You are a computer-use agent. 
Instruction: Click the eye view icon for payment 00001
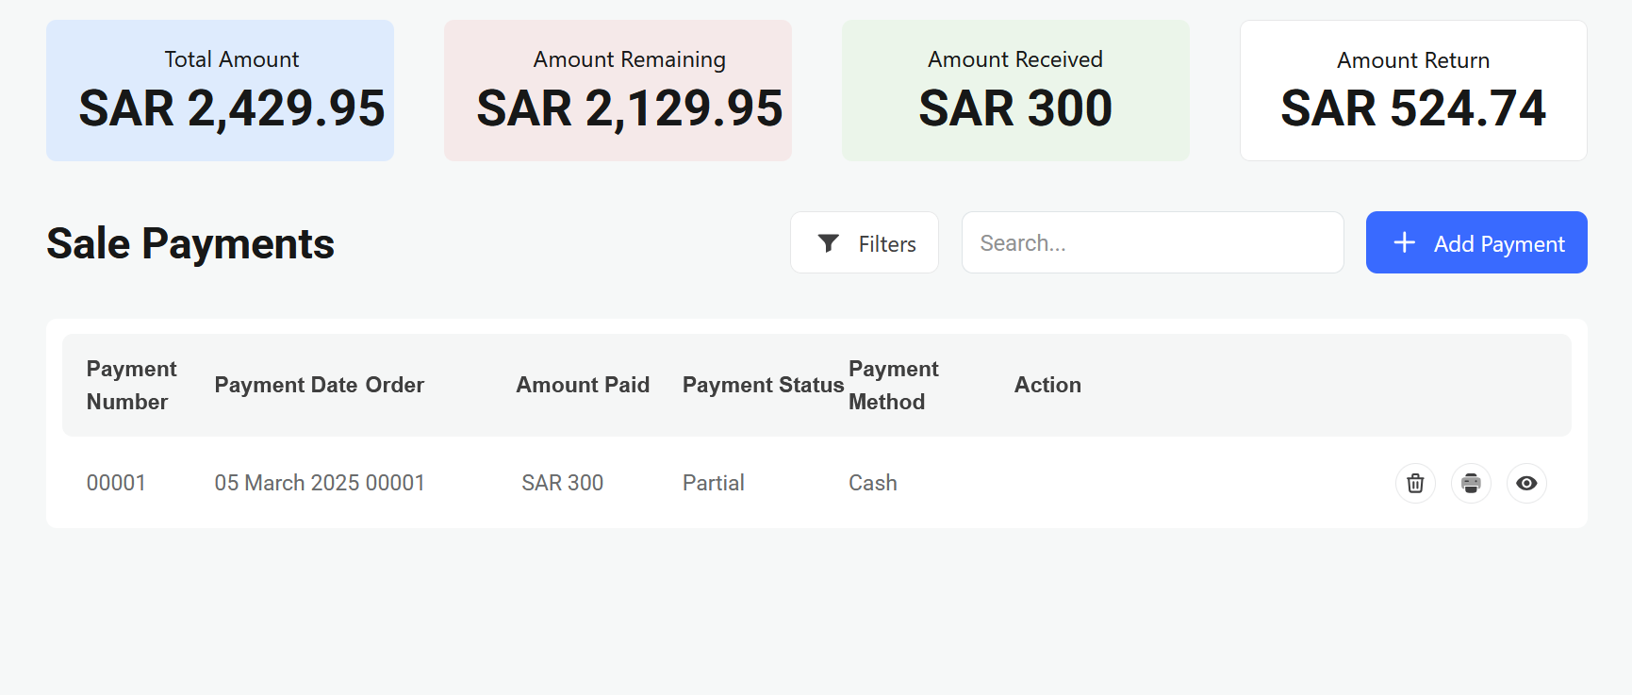pyautogui.click(x=1526, y=484)
